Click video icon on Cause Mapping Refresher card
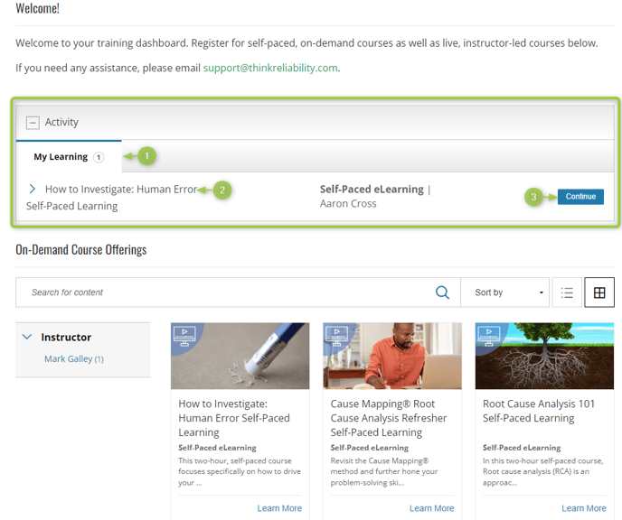Image resolution: width=622 pixels, height=520 pixels. pos(337,336)
